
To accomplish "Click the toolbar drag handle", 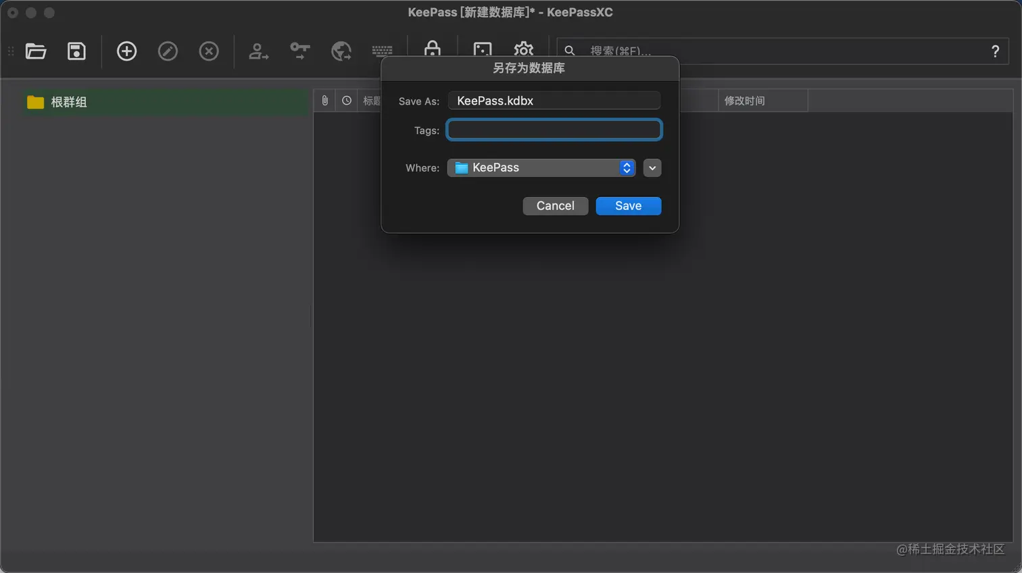I will point(11,51).
